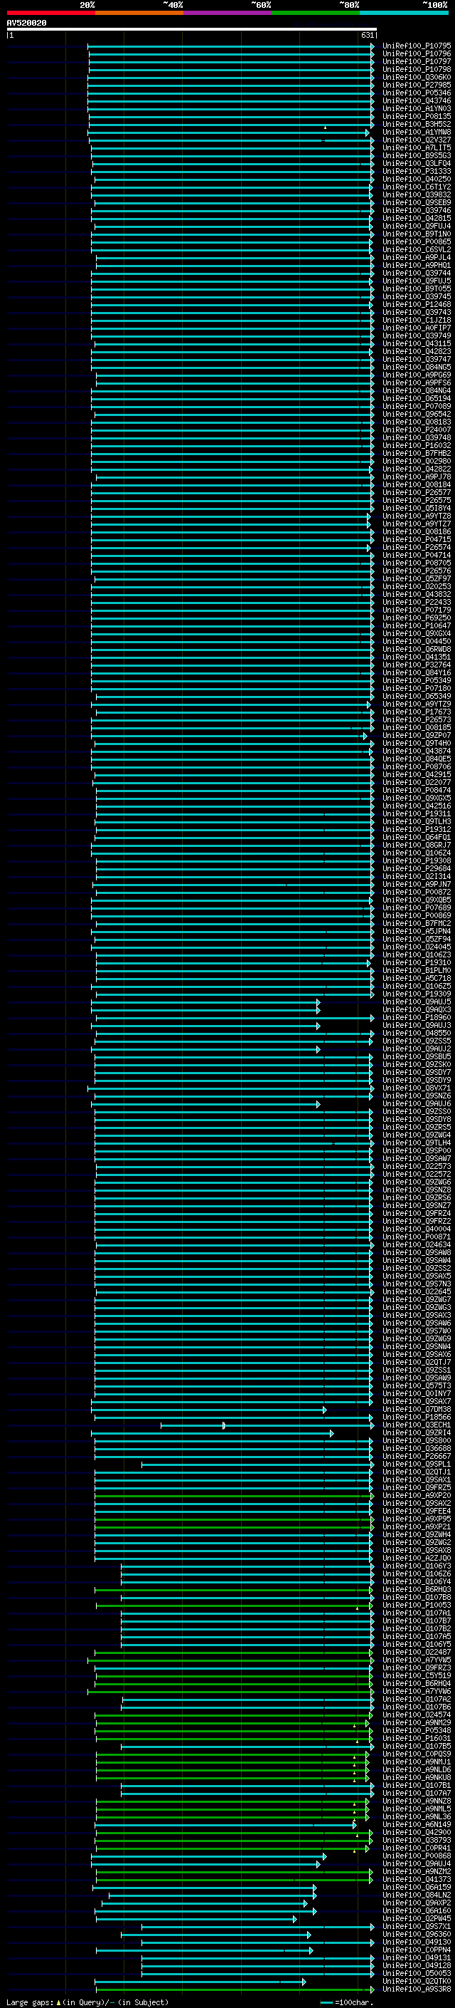The width and height of the screenshot is (455, 2008).
Task: Select the UniRef100_P07180 label
Action: (x=416, y=688)
